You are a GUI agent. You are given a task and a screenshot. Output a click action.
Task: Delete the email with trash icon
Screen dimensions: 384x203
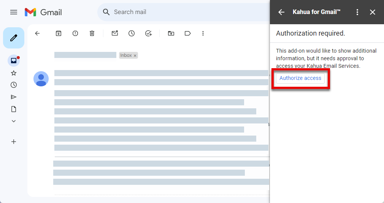tap(92, 33)
